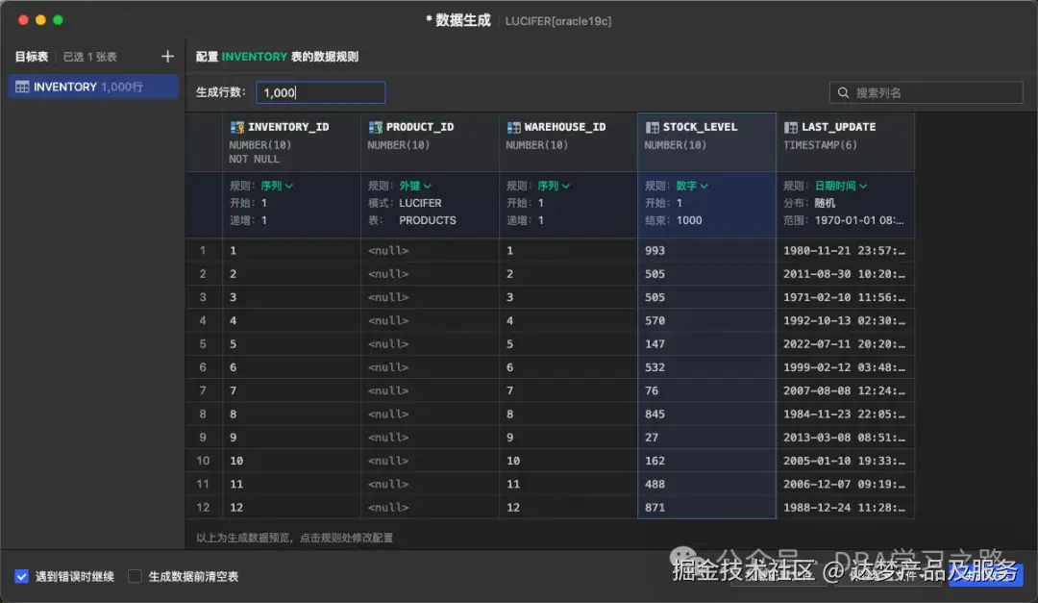
Task: Toggle the continue-on-error checkbox
Action: (22, 576)
